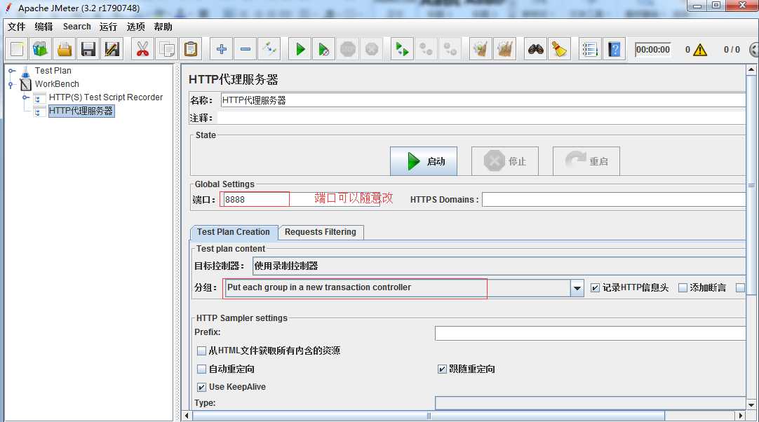Viewport: 759px width, 422px height.
Task: Click the greyed Stop toolbar icon
Action: (347, 49)
